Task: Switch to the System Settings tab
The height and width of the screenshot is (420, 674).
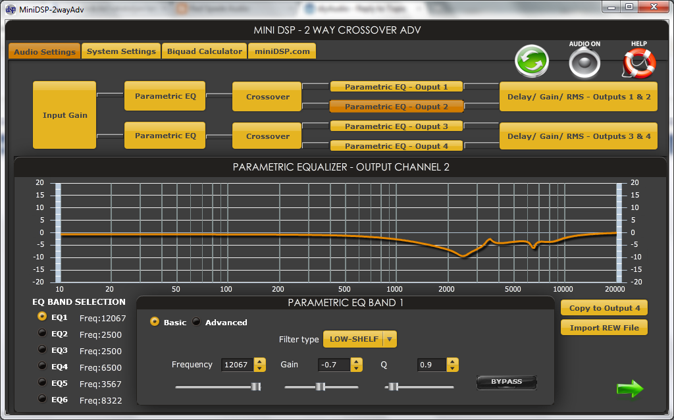Action: [x=121, y=51]
